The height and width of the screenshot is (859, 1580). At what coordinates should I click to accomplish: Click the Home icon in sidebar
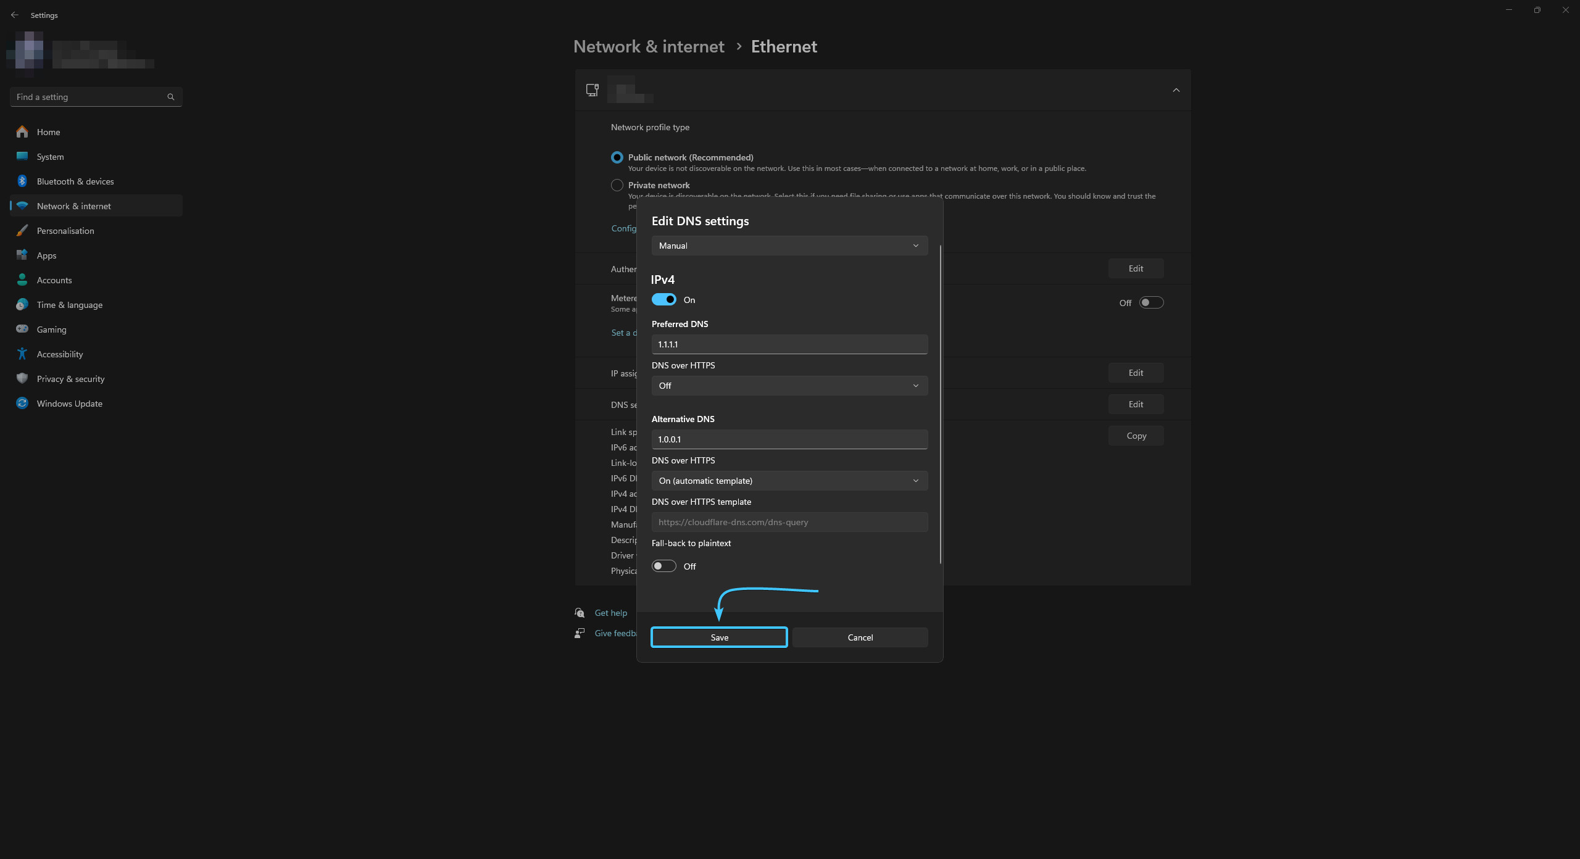tap(22, 131)
